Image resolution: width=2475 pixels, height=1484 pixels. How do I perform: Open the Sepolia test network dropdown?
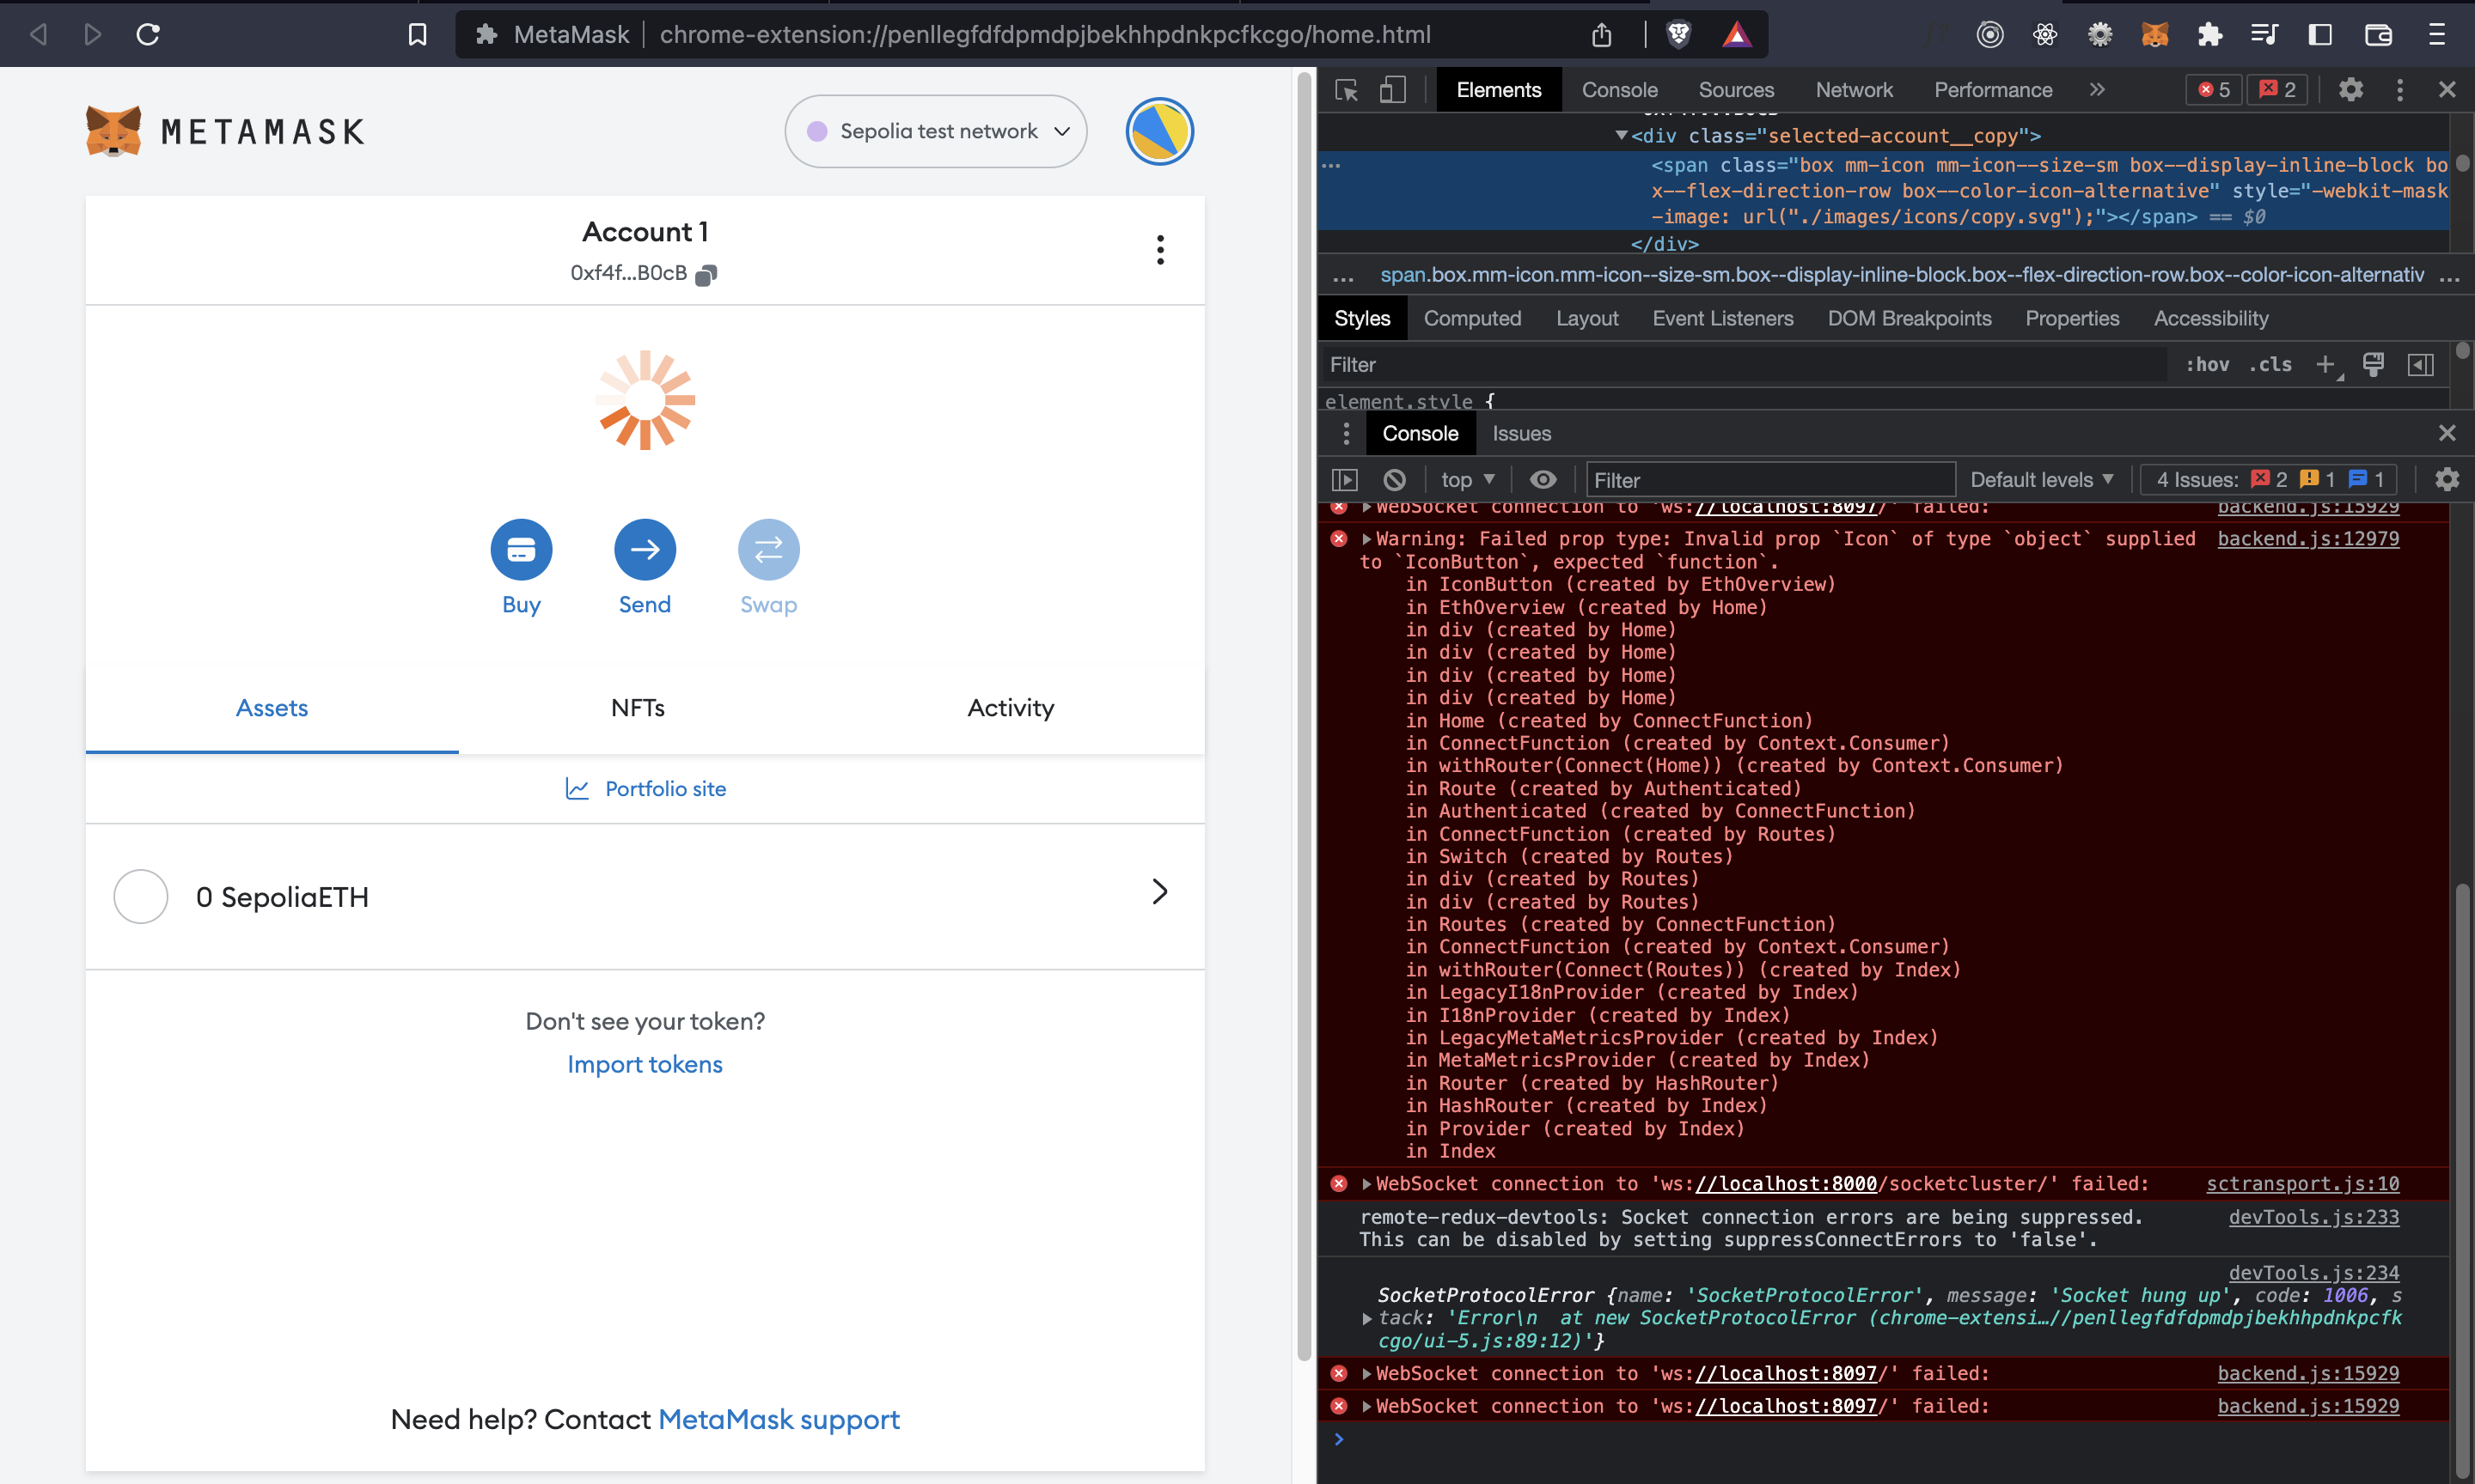pyautogui.click(x=934, y=131)
